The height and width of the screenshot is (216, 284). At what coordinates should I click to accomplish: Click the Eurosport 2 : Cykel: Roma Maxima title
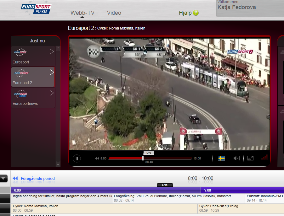[x=107, y=28]
